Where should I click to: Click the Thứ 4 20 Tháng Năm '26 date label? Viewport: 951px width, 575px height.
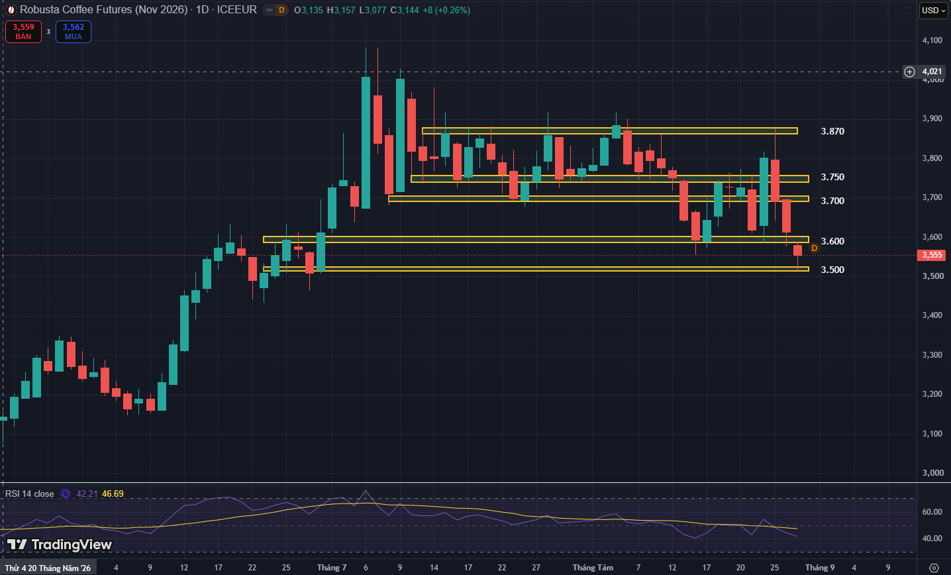(48, 568)
